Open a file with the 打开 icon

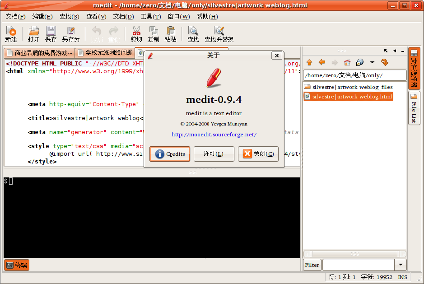click(x=33, y=34)
